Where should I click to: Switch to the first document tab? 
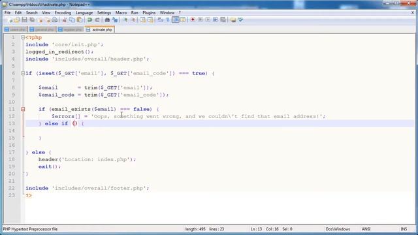point(16,29)
